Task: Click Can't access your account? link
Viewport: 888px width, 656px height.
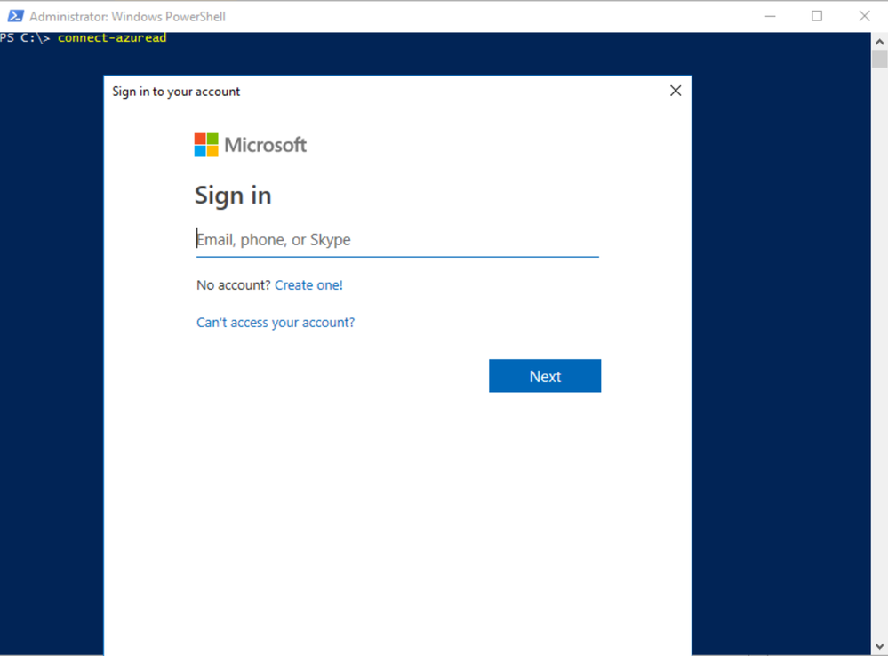Action: (276, 323)
